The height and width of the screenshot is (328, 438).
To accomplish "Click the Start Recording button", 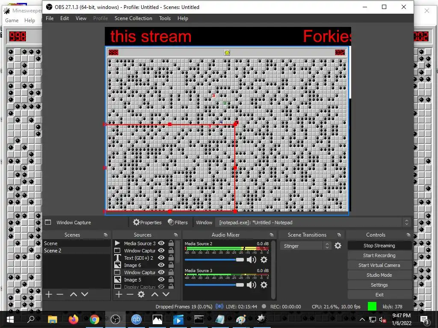I will point(379,255).
